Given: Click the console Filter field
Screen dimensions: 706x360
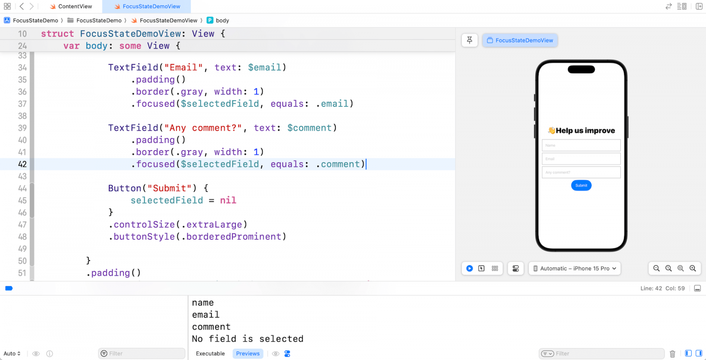Looking at the screenshot, I should pos(605,354).
